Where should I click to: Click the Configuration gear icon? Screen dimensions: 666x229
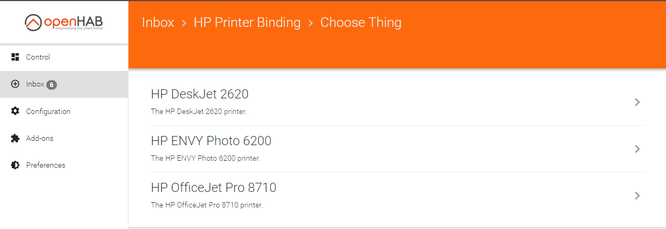15,111
